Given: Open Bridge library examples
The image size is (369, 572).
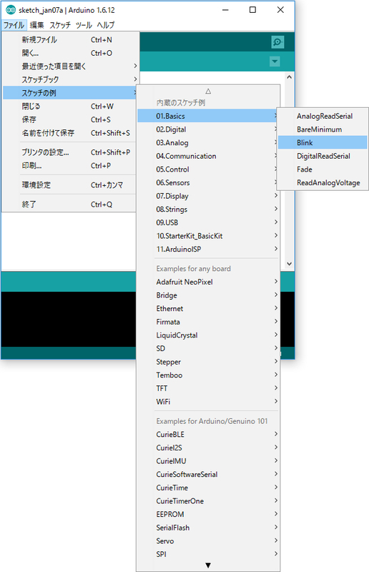Looking at the screenshot, I should click(x=208, y=295).
